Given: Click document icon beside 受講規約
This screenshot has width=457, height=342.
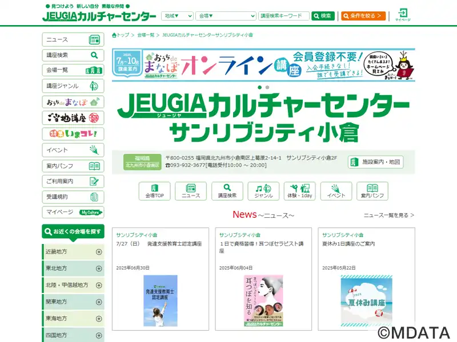Looking at the screenshot, I should click(x=94, y=197).
